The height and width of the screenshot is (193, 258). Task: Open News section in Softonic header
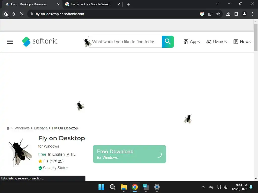242,42
